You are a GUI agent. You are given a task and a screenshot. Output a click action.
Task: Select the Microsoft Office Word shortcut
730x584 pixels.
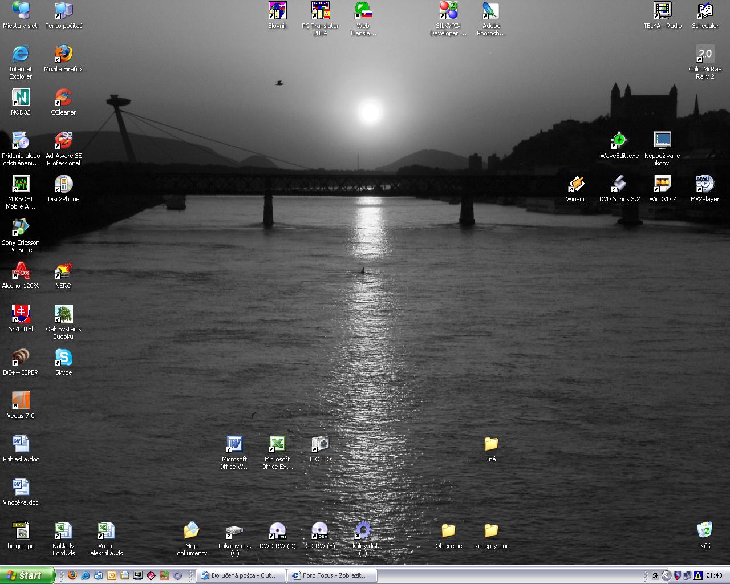(x=234, y=444)
